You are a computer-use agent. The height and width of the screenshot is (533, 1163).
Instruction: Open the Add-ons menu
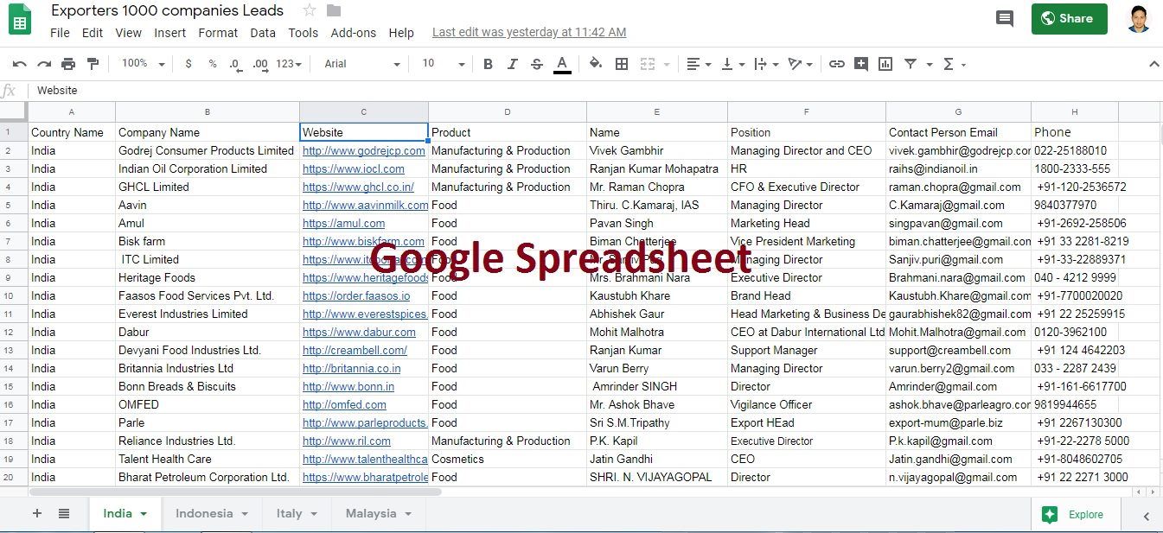pos(354,33)
